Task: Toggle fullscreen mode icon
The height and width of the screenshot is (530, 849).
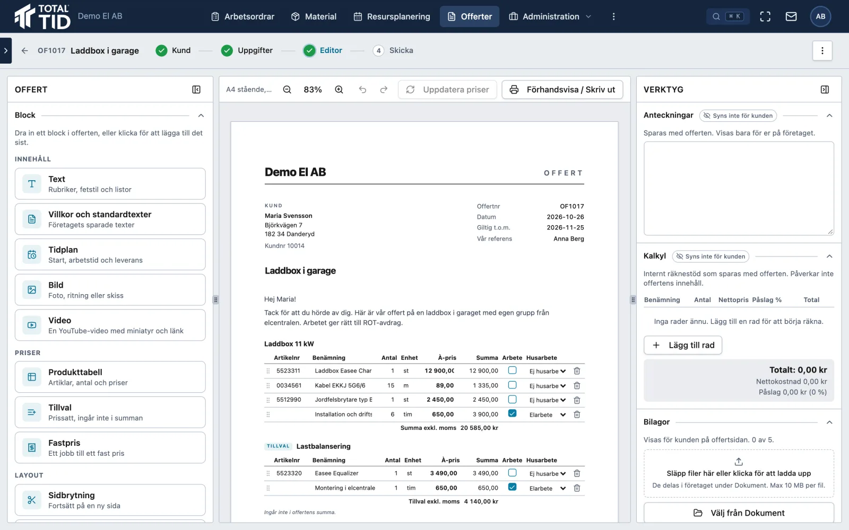Action: click(765, 16)
